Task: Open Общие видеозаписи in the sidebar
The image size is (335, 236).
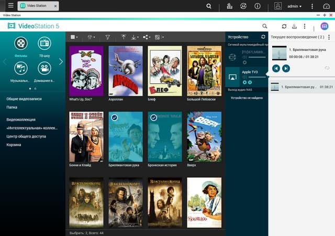Action: coord(24,99)
